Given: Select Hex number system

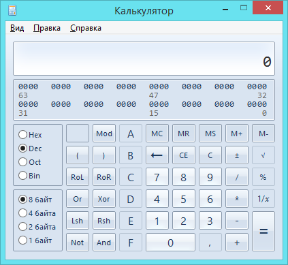Looking at the screenshot, I should click(x=30, y=135).
